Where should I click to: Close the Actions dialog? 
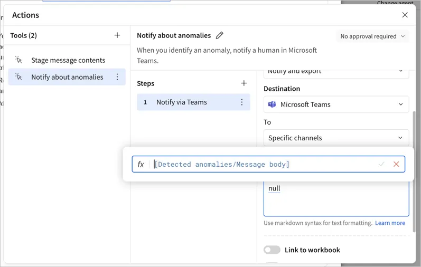point(405,15)
